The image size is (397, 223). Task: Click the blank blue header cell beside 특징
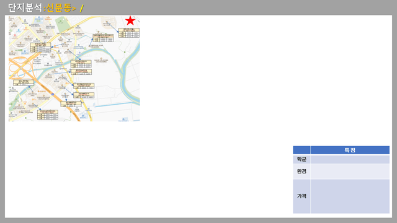click(x=301, y=150)
